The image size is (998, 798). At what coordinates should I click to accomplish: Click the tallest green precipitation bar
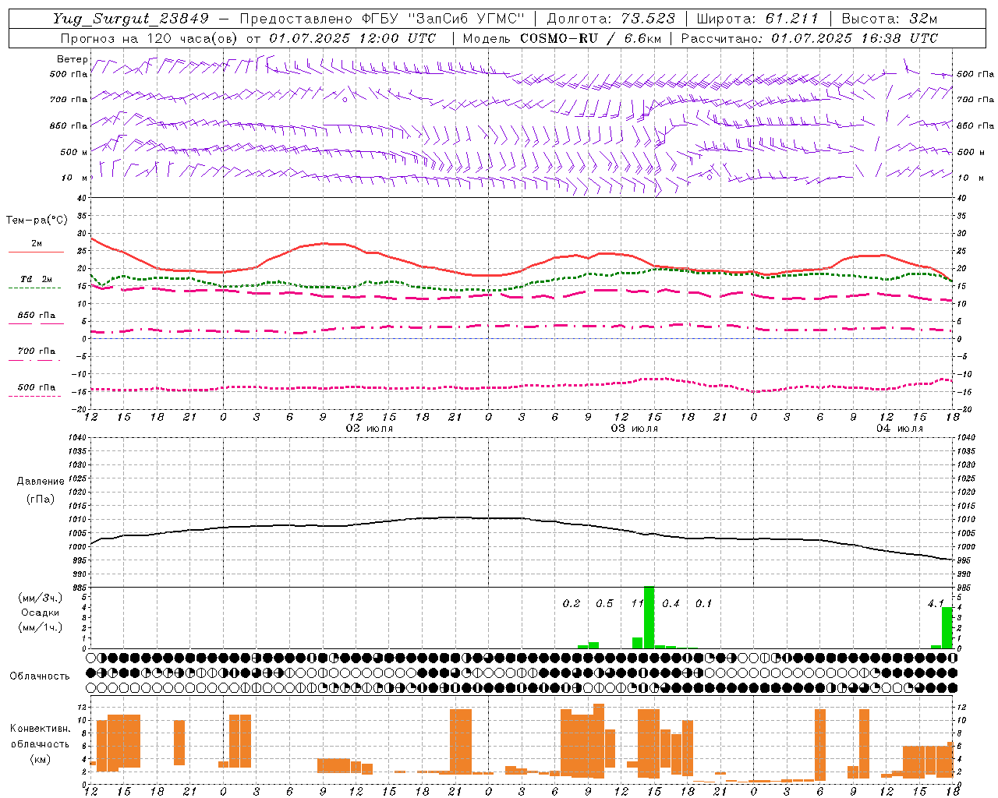[649, 617]
